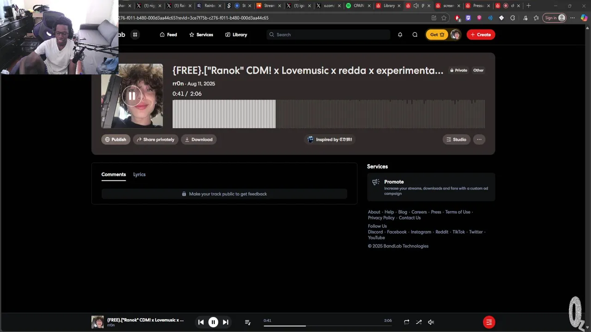Viewport: 591px width, 332px height.
Task: Open Inspired by CDM! link
Action: point(330,139)
